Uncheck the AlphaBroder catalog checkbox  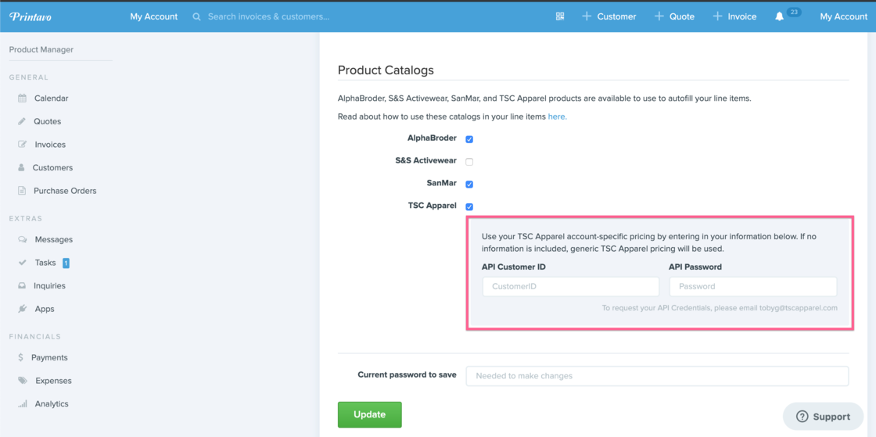pos(469,139)
